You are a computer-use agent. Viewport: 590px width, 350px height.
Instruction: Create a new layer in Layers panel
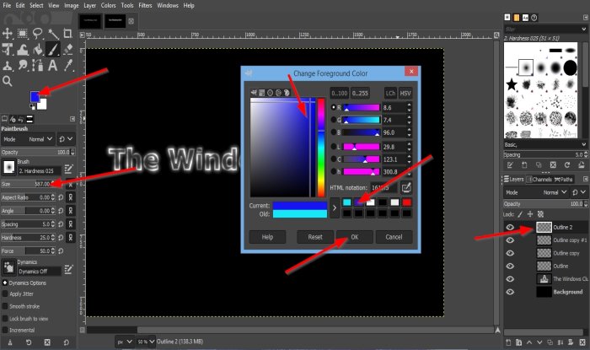pos(508,342)
